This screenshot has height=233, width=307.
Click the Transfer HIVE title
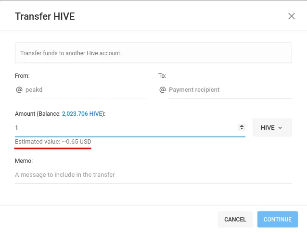[45, 16]
